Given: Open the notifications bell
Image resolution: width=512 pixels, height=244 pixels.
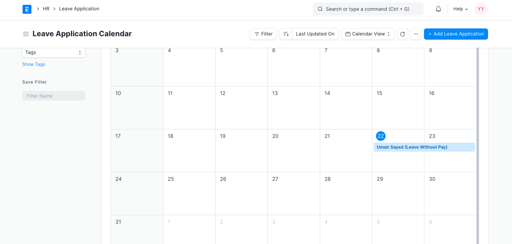Looking at the screenshot, I should click(x=438, y=9).
